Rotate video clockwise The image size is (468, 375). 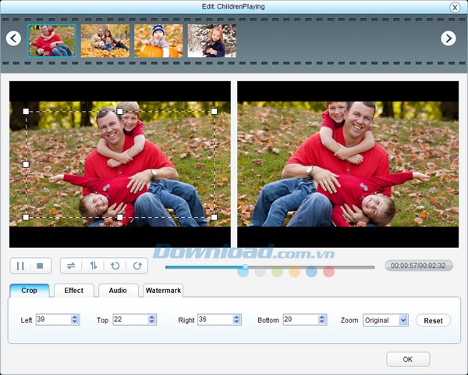click(136, 266)
